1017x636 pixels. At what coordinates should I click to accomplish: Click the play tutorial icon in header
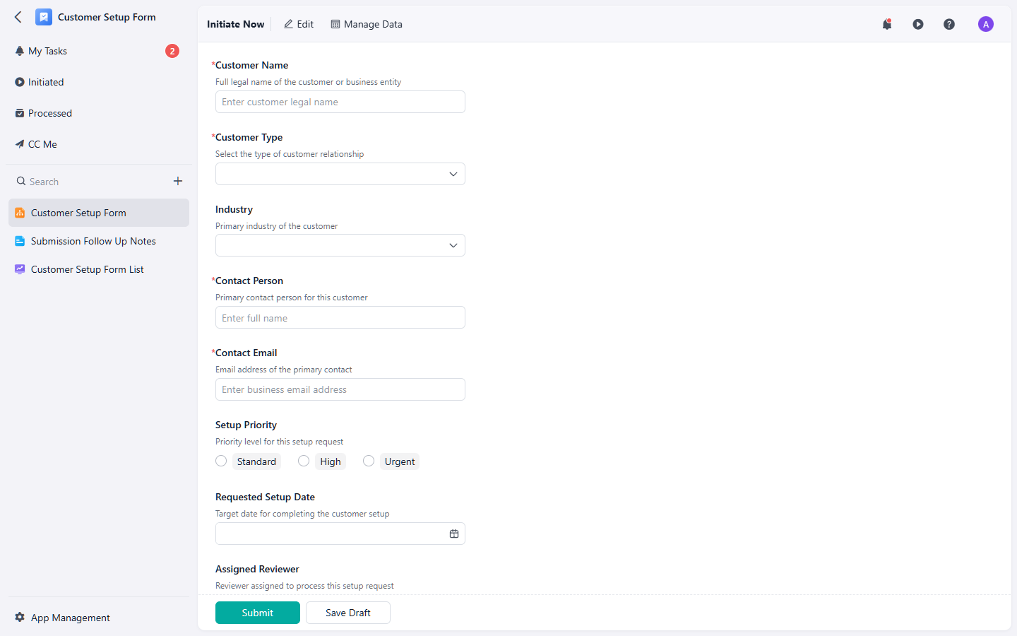pyautogui.click(x=918, y=24)
